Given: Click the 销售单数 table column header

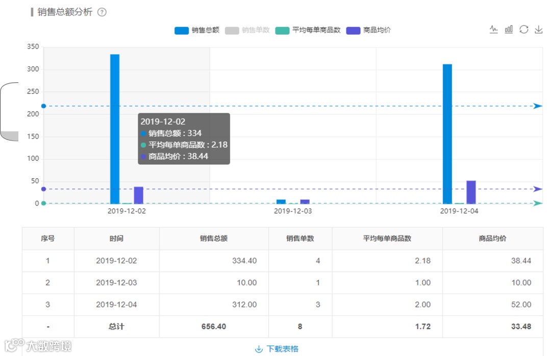Looking at the screenshot, I should coord(300,239).
